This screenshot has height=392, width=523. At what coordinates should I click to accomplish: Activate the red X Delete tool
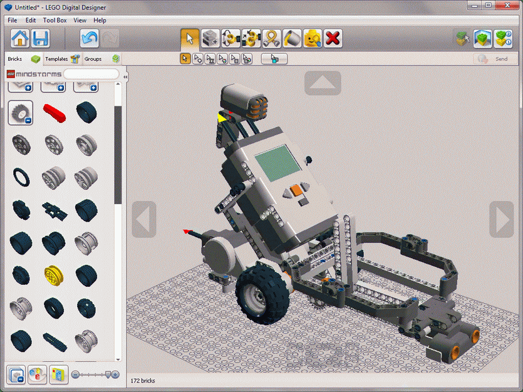click(x=333, y=39)
